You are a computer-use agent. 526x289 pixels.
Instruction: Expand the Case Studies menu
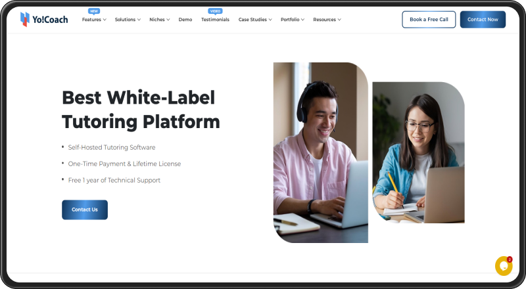255,20
